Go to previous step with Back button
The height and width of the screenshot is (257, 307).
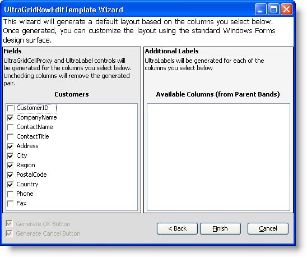(x=177, y=228)
